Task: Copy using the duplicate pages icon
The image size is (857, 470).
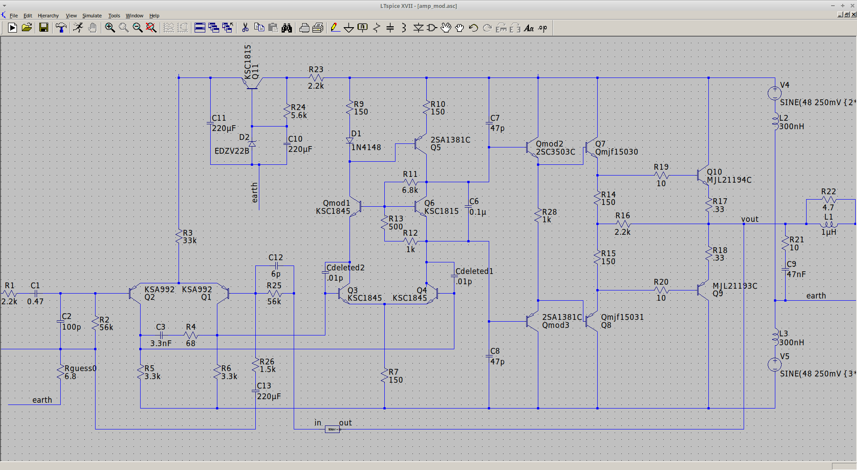Action: point(259,28)
